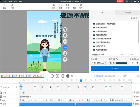Play the video preview
Image resolution: width=140 pixels, height=107 pixels.
pos(58,76)
